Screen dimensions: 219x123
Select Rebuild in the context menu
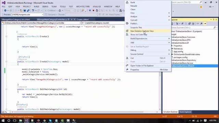coord(149,6)
